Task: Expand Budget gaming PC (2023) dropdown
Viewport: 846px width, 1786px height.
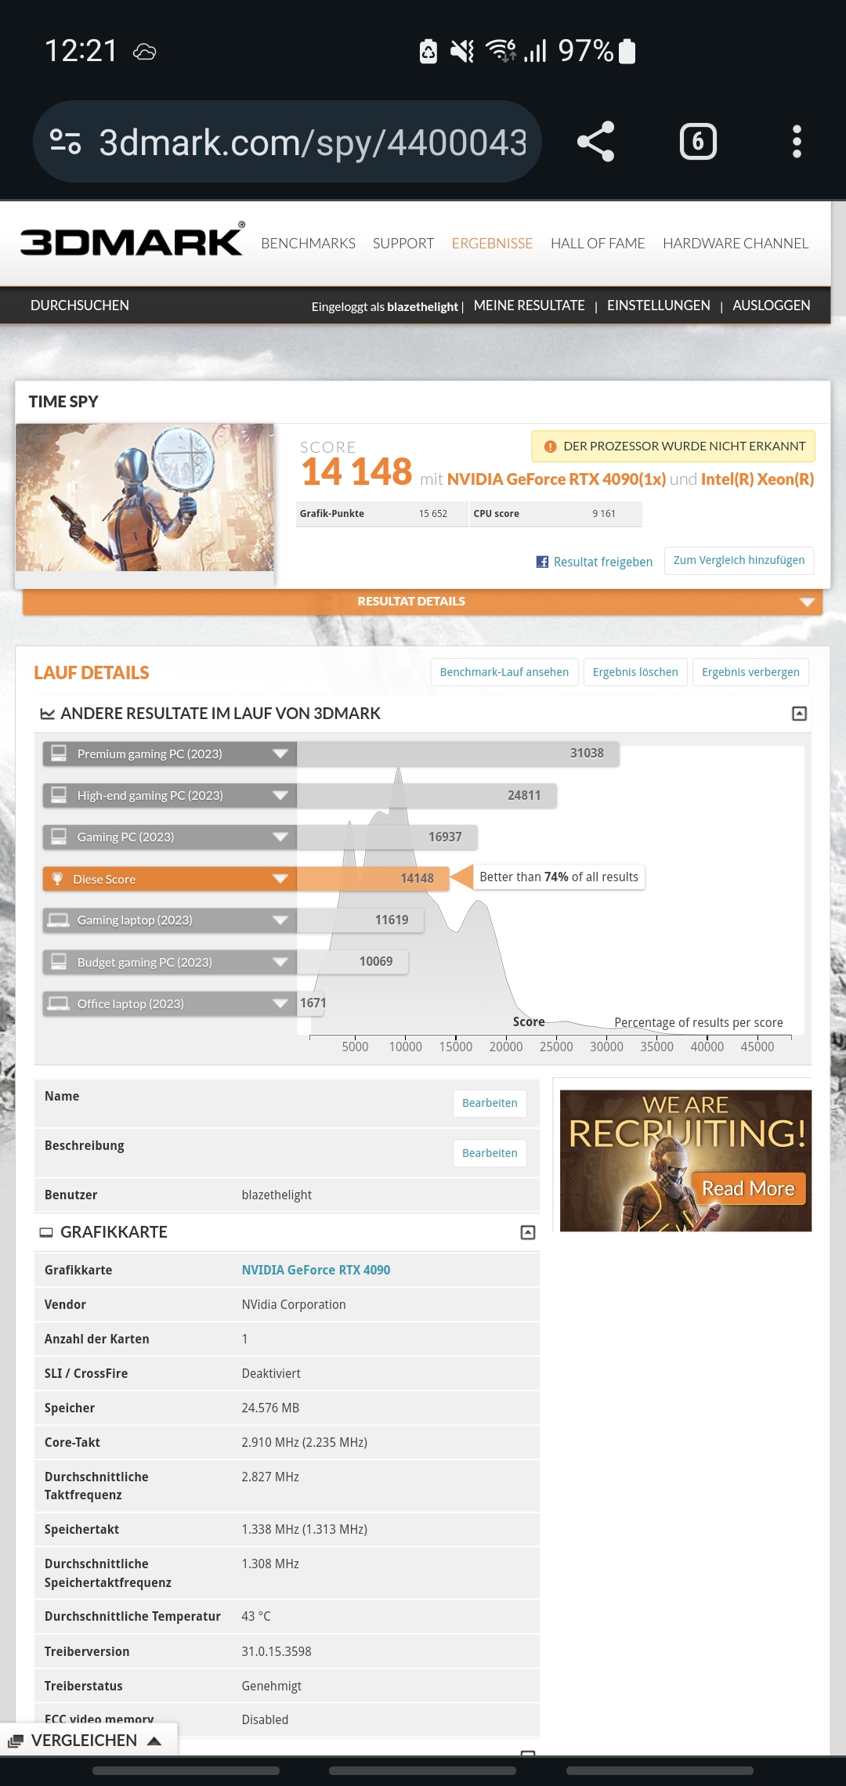Action: coord(280,962)
